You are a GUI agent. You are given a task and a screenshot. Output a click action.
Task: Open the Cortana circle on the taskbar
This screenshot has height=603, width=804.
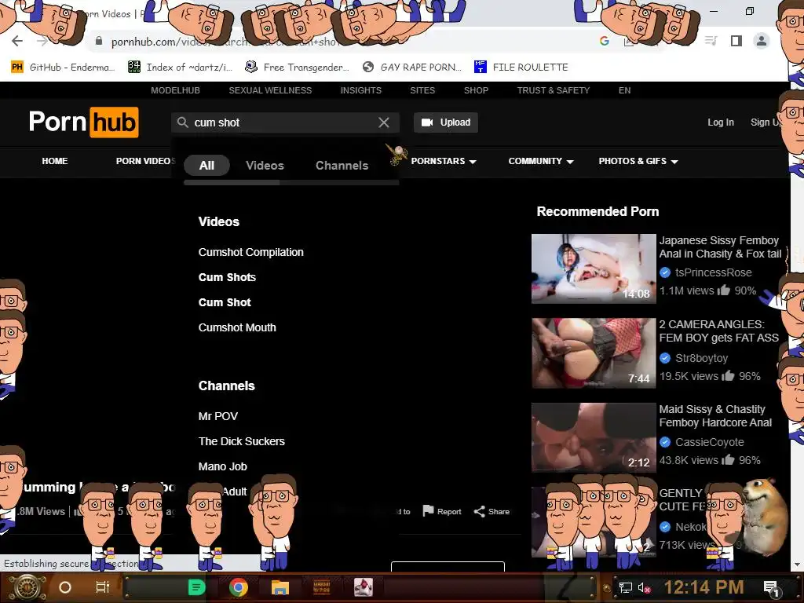65,587
